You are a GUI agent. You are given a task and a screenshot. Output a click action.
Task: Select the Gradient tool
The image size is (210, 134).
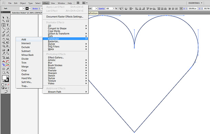point(8,50)
